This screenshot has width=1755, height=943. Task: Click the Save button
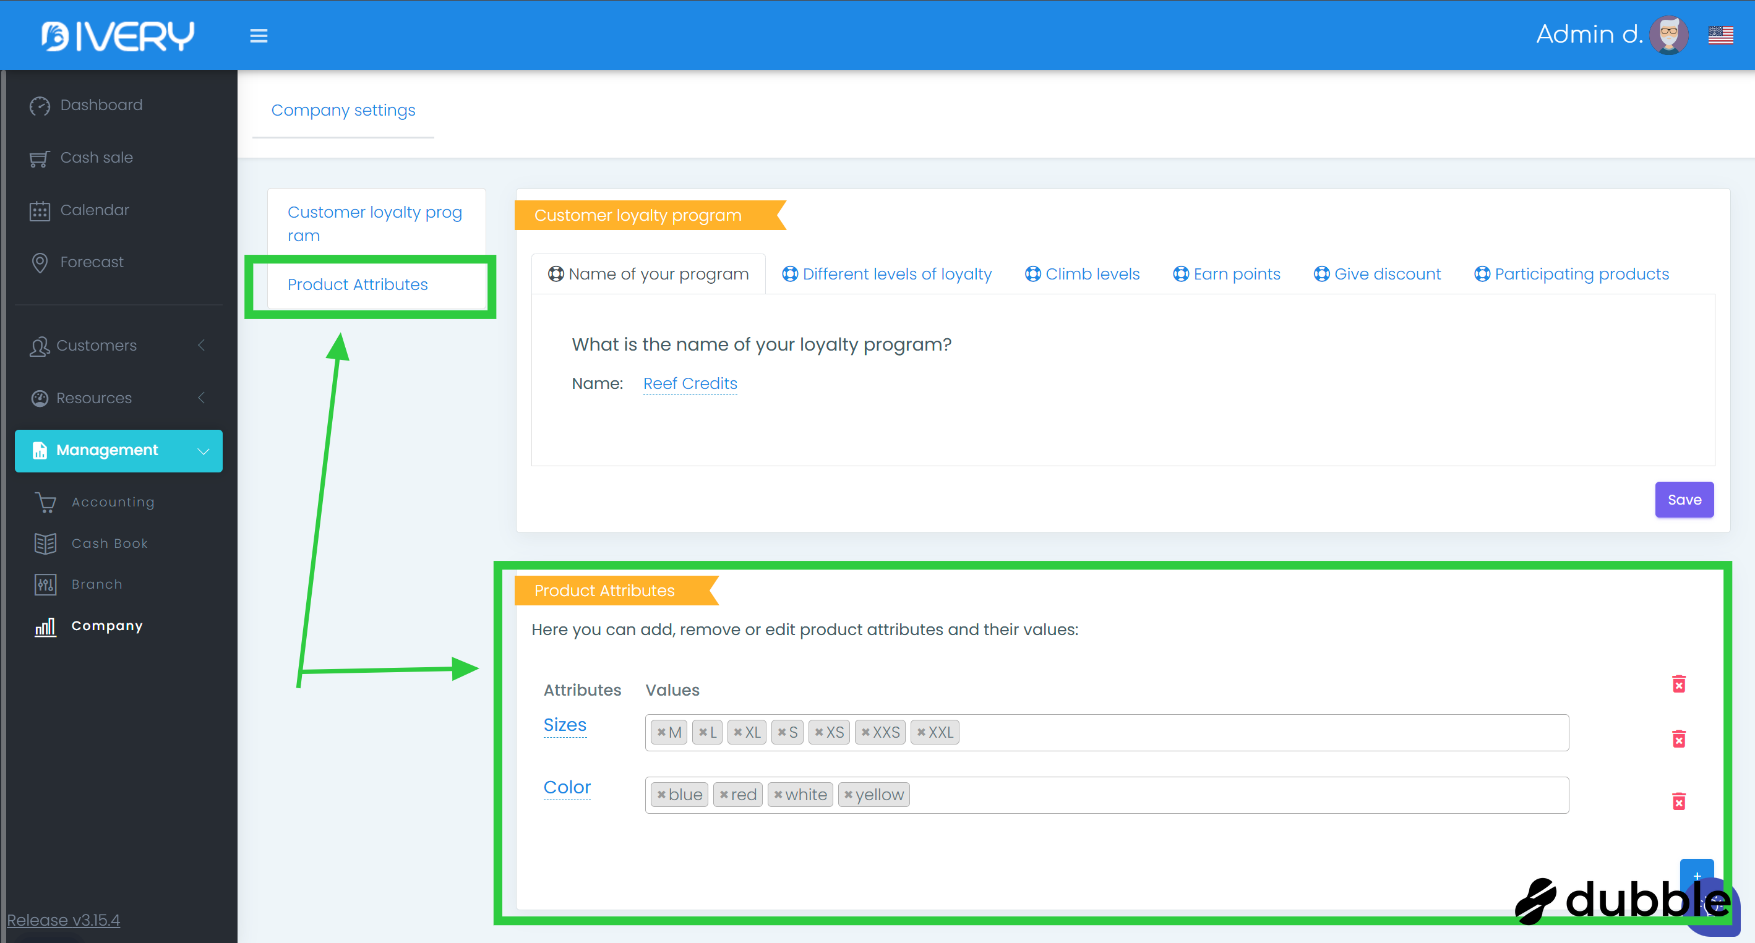(1683, 500)
